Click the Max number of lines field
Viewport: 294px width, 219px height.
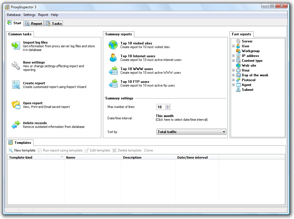pos(161,107)
